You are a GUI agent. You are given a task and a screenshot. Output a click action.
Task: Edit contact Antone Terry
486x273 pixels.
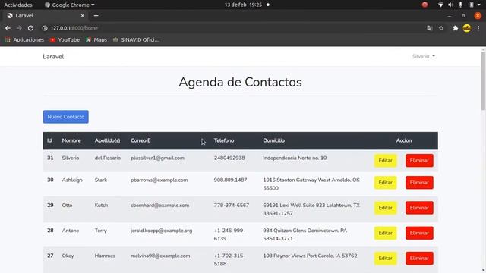tap(385, 233)
